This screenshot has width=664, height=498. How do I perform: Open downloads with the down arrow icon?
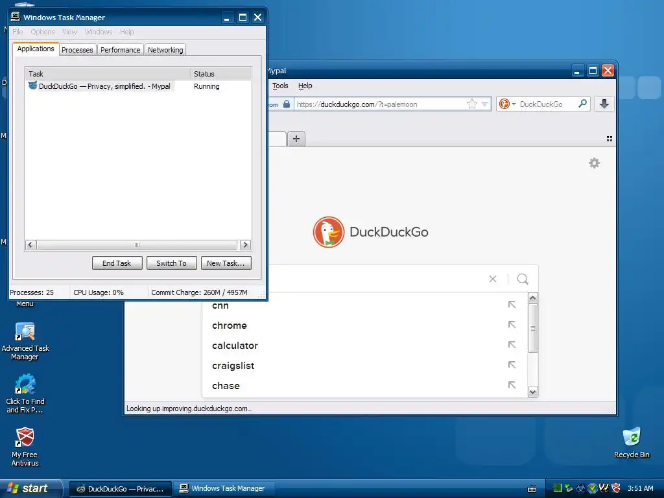tap(604, 104)
